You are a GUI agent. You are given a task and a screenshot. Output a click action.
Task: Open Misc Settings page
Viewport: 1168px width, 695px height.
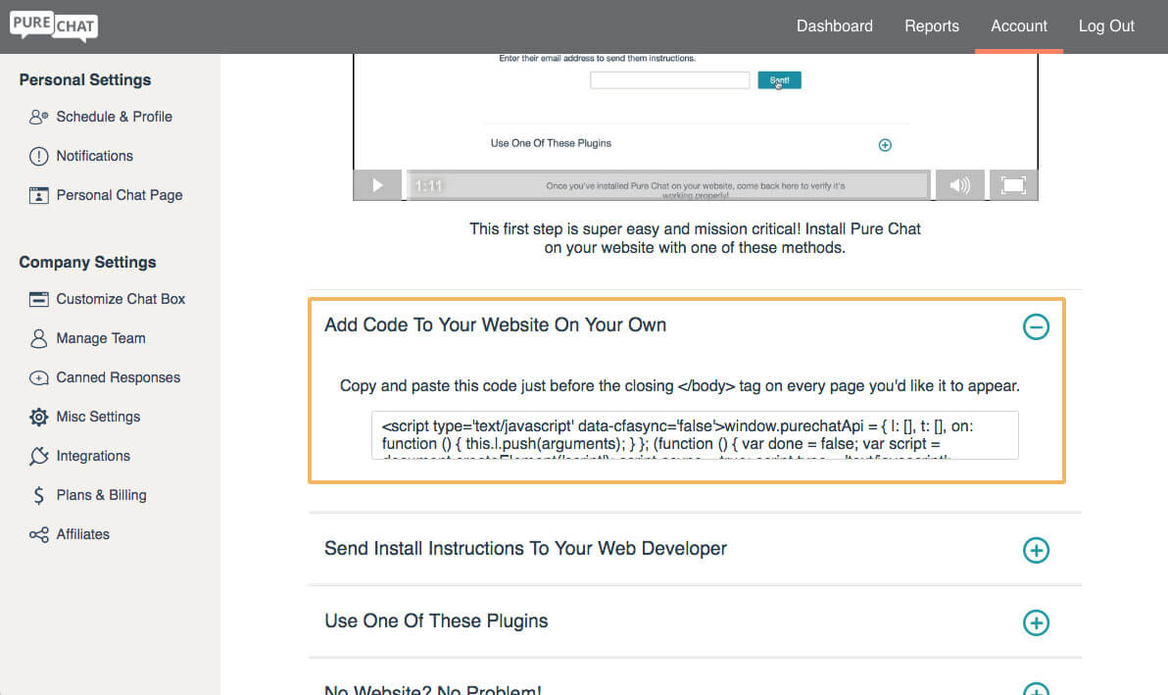tap(98, 418)
